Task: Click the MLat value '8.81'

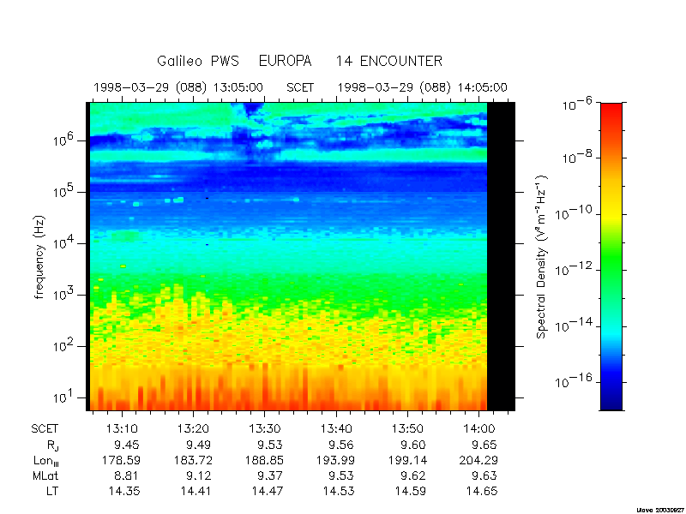Action: [x=126, y=475]
